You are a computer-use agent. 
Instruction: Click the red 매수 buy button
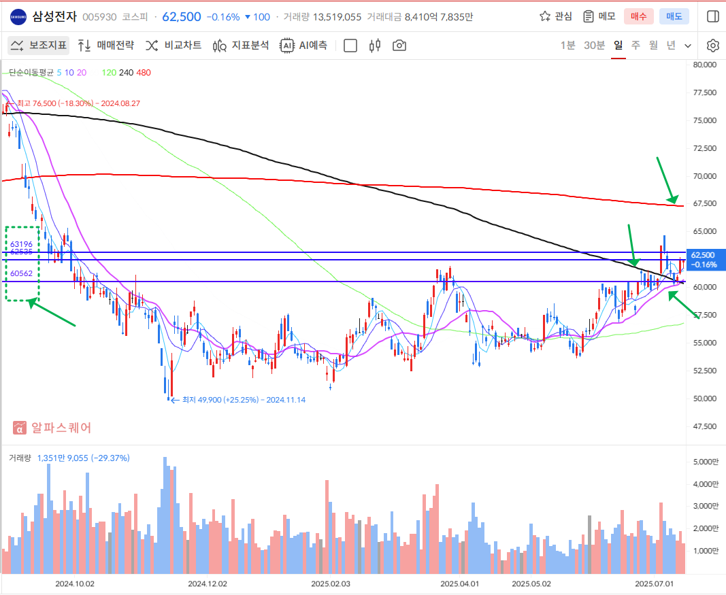638,16
